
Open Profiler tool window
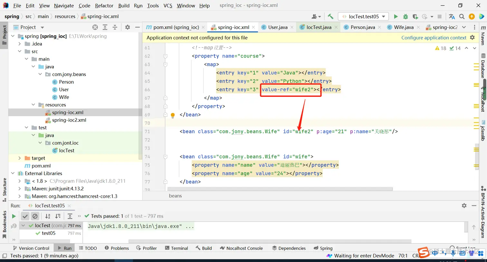point(147,248)
